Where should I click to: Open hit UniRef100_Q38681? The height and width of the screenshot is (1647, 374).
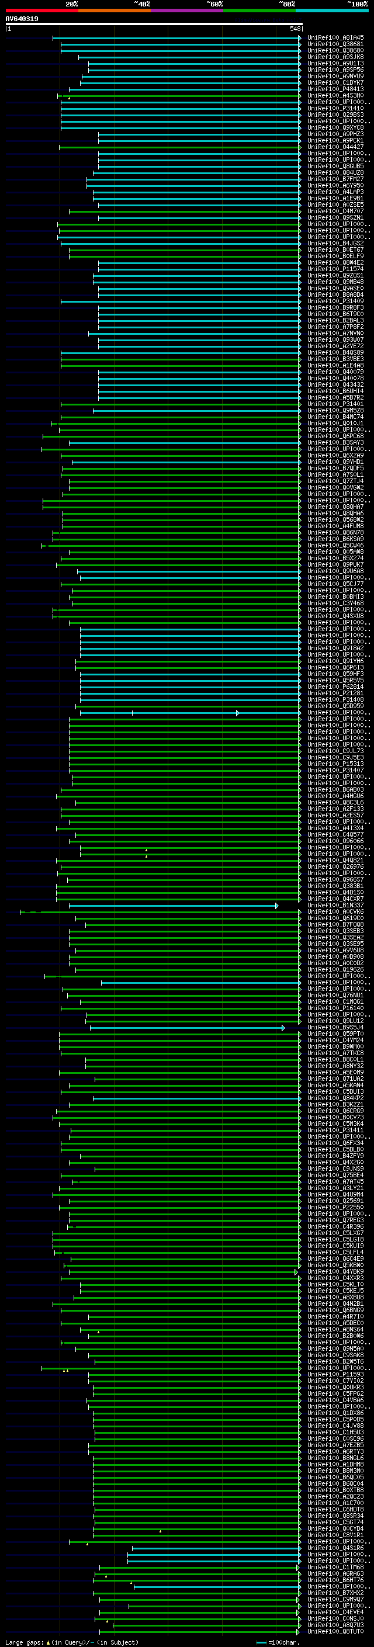(x=335, y=44)
